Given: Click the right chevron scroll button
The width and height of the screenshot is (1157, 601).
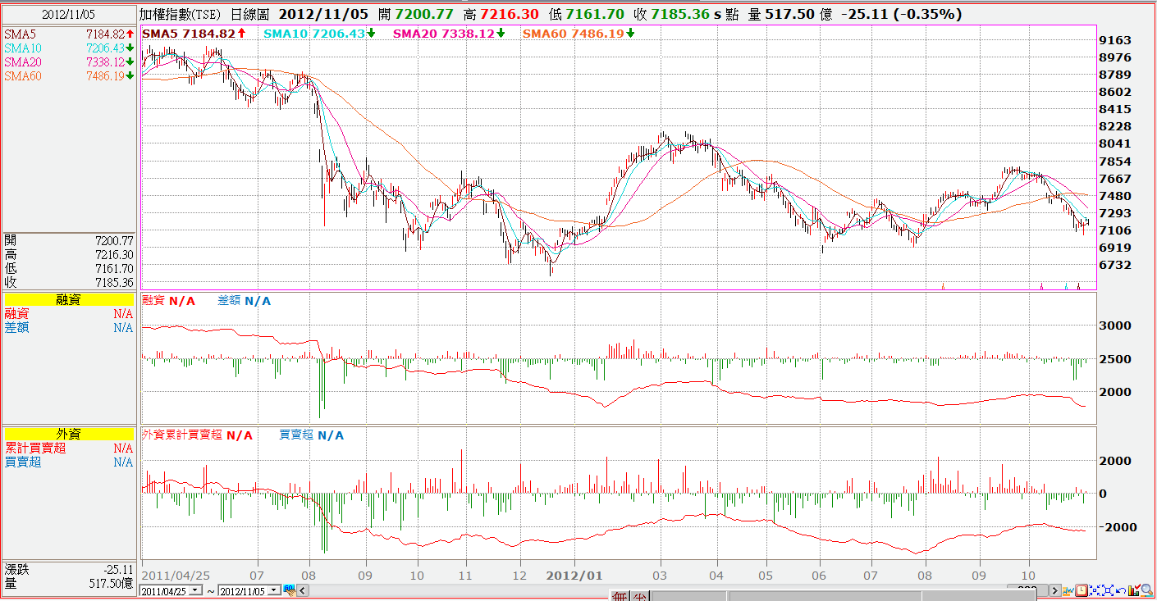Looking at the screenshot, I should pyautogui.click(x=1055, y=590).
